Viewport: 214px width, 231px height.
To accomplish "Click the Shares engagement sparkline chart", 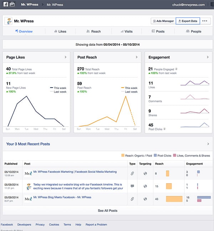I will (195, 111).
